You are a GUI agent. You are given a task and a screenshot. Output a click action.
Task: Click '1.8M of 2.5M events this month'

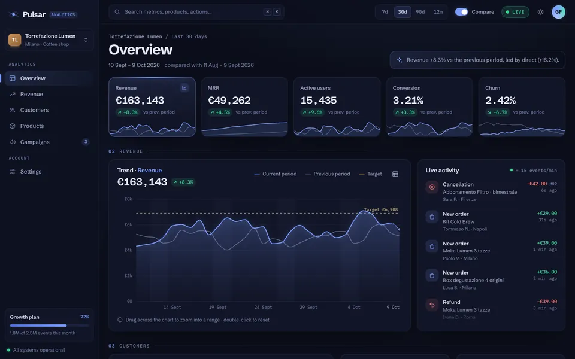tap(43, 333)
